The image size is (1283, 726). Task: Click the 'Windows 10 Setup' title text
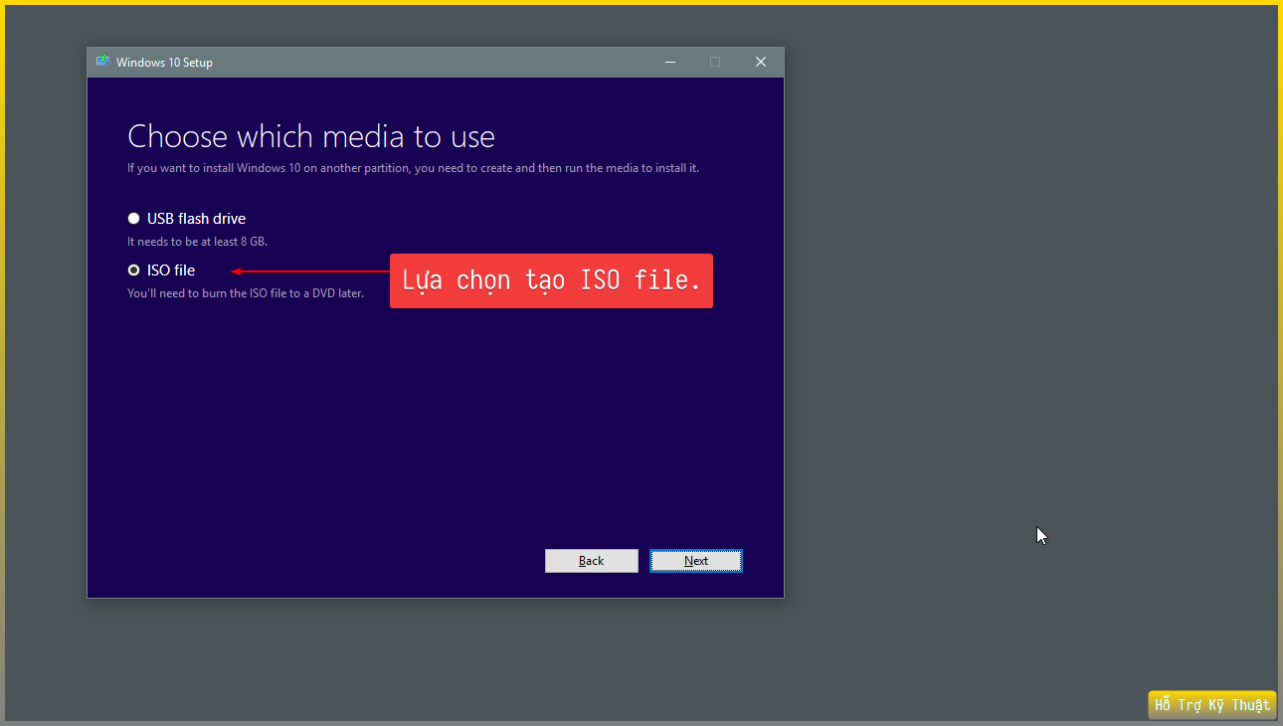click(x=164, y=63)
